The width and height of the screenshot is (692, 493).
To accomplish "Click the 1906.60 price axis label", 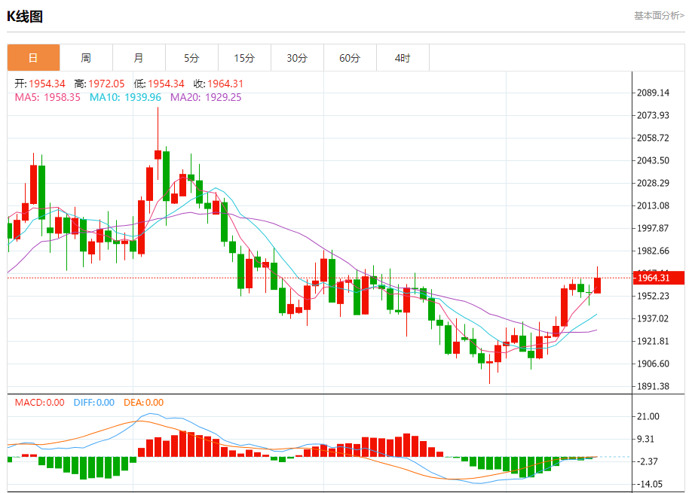I will click(653, 364).
